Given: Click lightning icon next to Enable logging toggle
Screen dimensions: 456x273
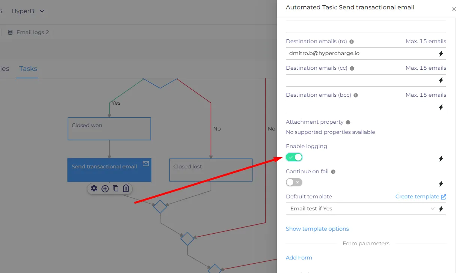Looking at the screenshot, I should pos(441,159).
